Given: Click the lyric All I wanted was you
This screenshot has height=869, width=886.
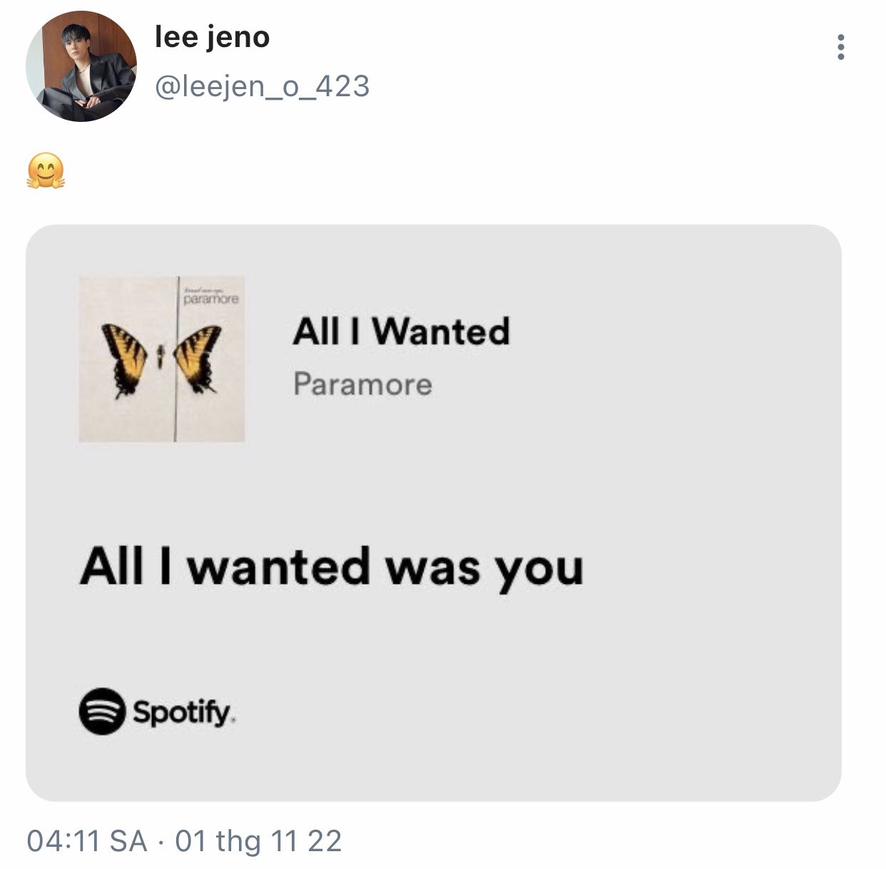Looking at the screenshot, I should pyautogui.click(x=332, y=568).
